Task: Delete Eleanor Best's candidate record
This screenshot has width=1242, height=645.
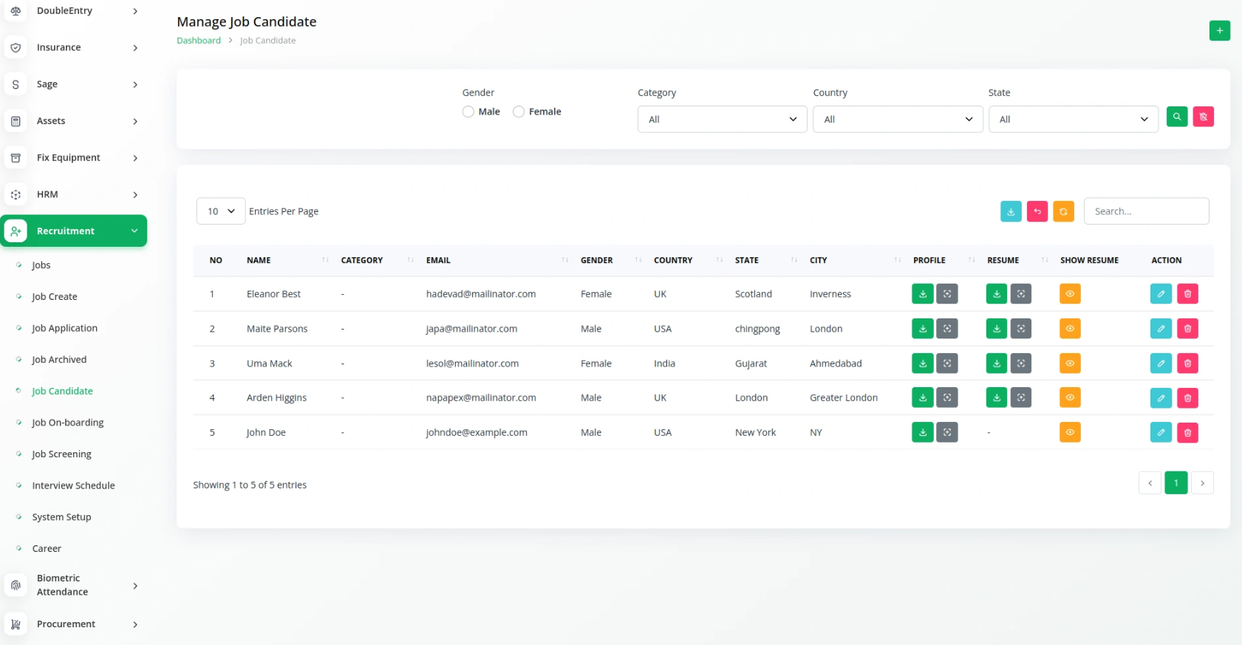Action: (x=1187, y=294)
